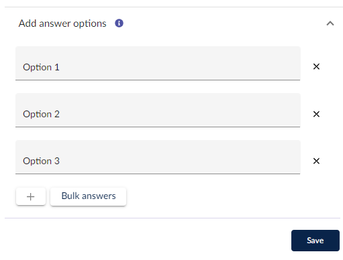The height and width of the screenshot is (260, 343).
Task: Save the answer options
Action: (x=315, y=241)
